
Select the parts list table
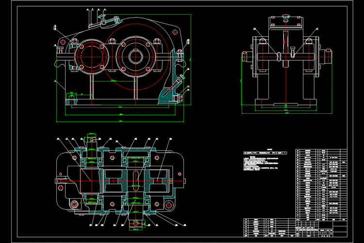[320, 182]
